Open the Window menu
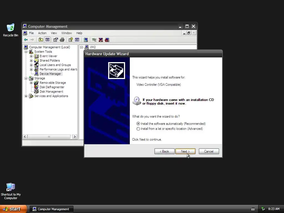Viewport: 284px width, 213px height. point(67,33)
